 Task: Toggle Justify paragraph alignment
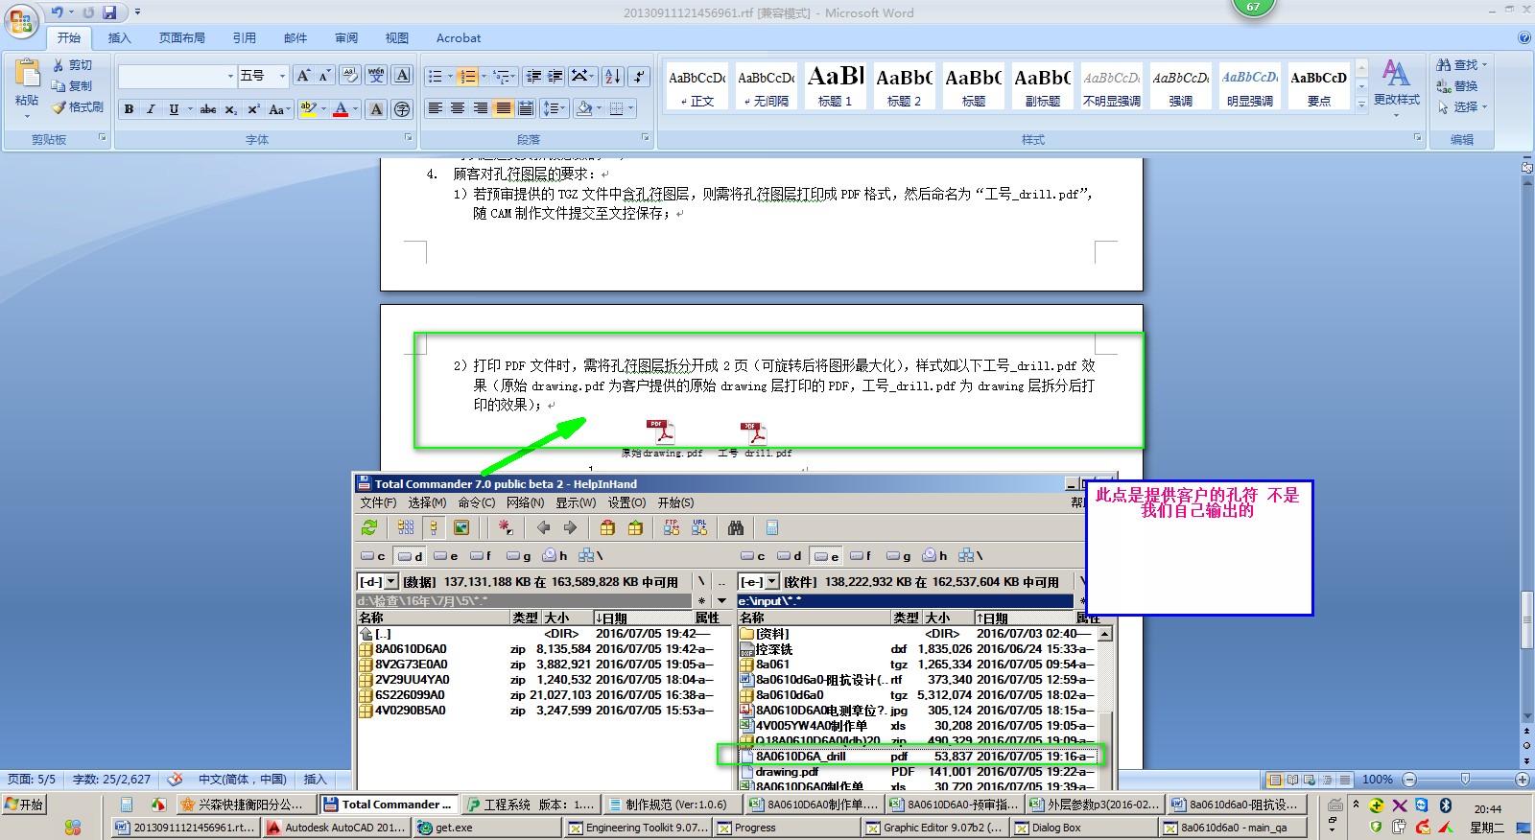tap(503, 108)
